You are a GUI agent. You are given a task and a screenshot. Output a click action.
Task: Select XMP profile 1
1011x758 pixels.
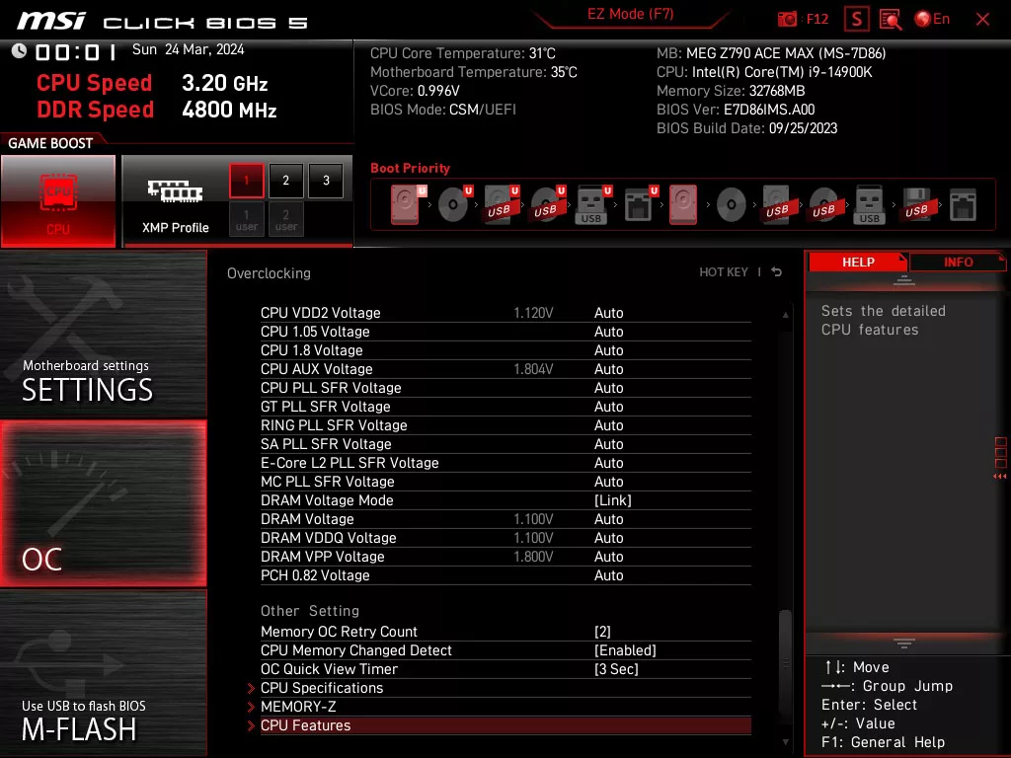(245, 180)
